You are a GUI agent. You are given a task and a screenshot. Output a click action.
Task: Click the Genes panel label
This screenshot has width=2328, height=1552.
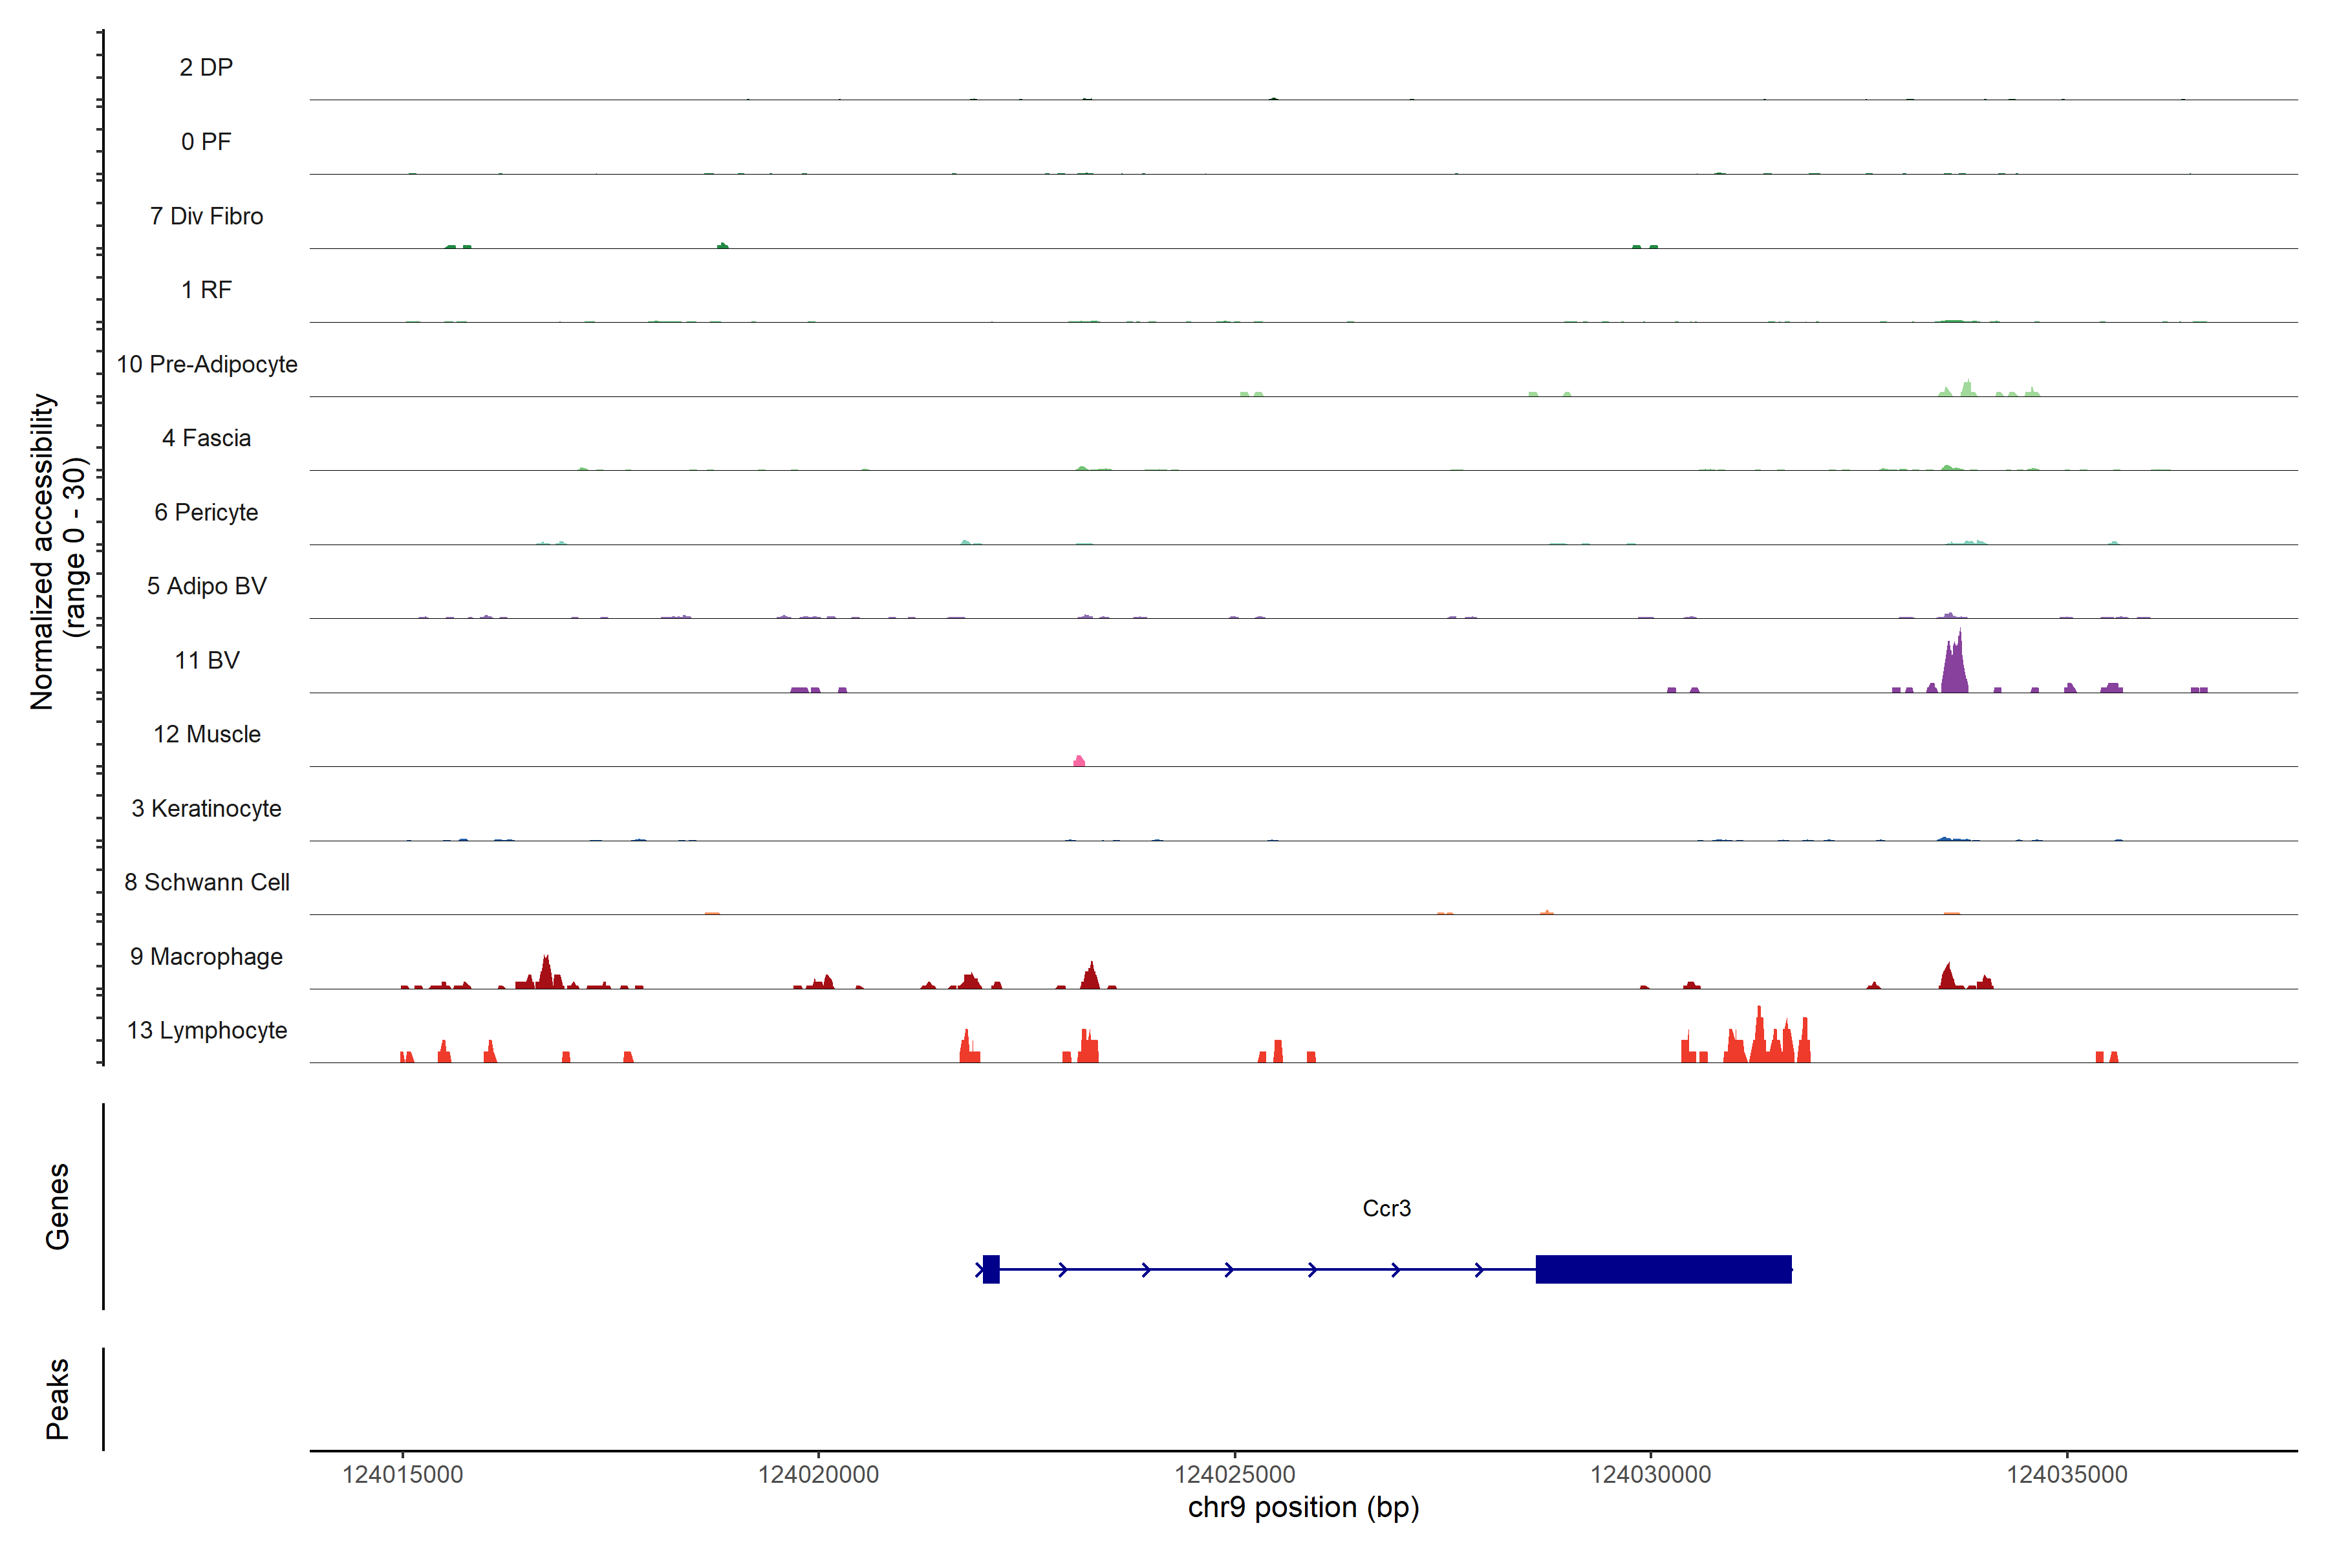point(58,1205)
